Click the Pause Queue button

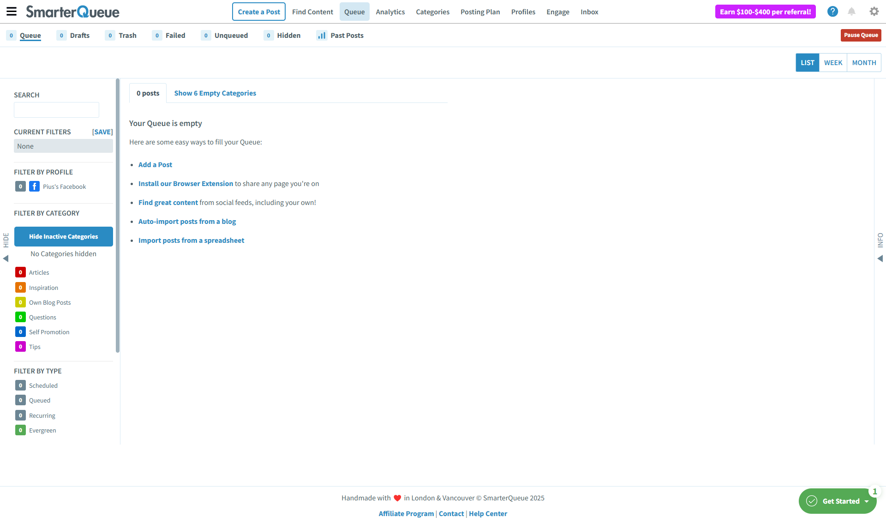(x=861, y=35)
